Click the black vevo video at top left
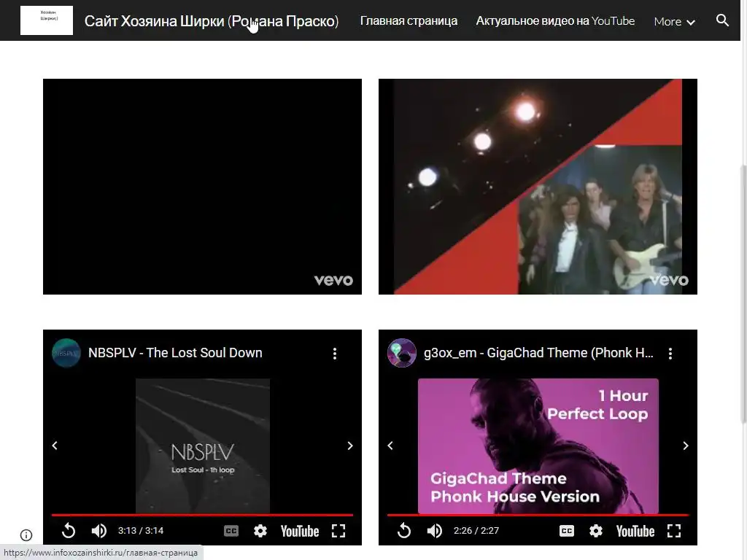Screen dimensions: 747x560 [202, 187]
